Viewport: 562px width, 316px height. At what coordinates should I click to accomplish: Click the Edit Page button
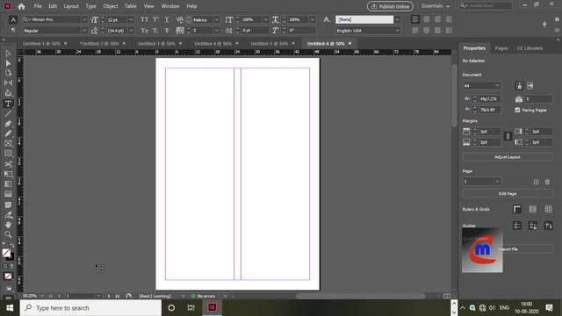click(508, 193)
